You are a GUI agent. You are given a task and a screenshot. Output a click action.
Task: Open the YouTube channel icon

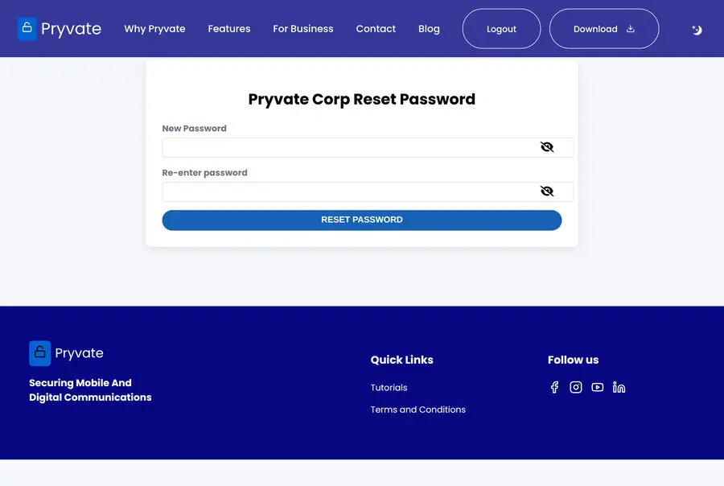(x=598, y=387)
